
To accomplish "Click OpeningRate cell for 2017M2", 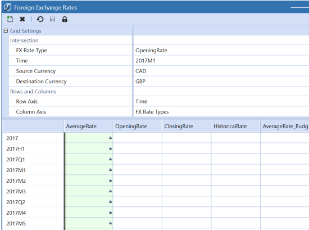I will point(137,181).
